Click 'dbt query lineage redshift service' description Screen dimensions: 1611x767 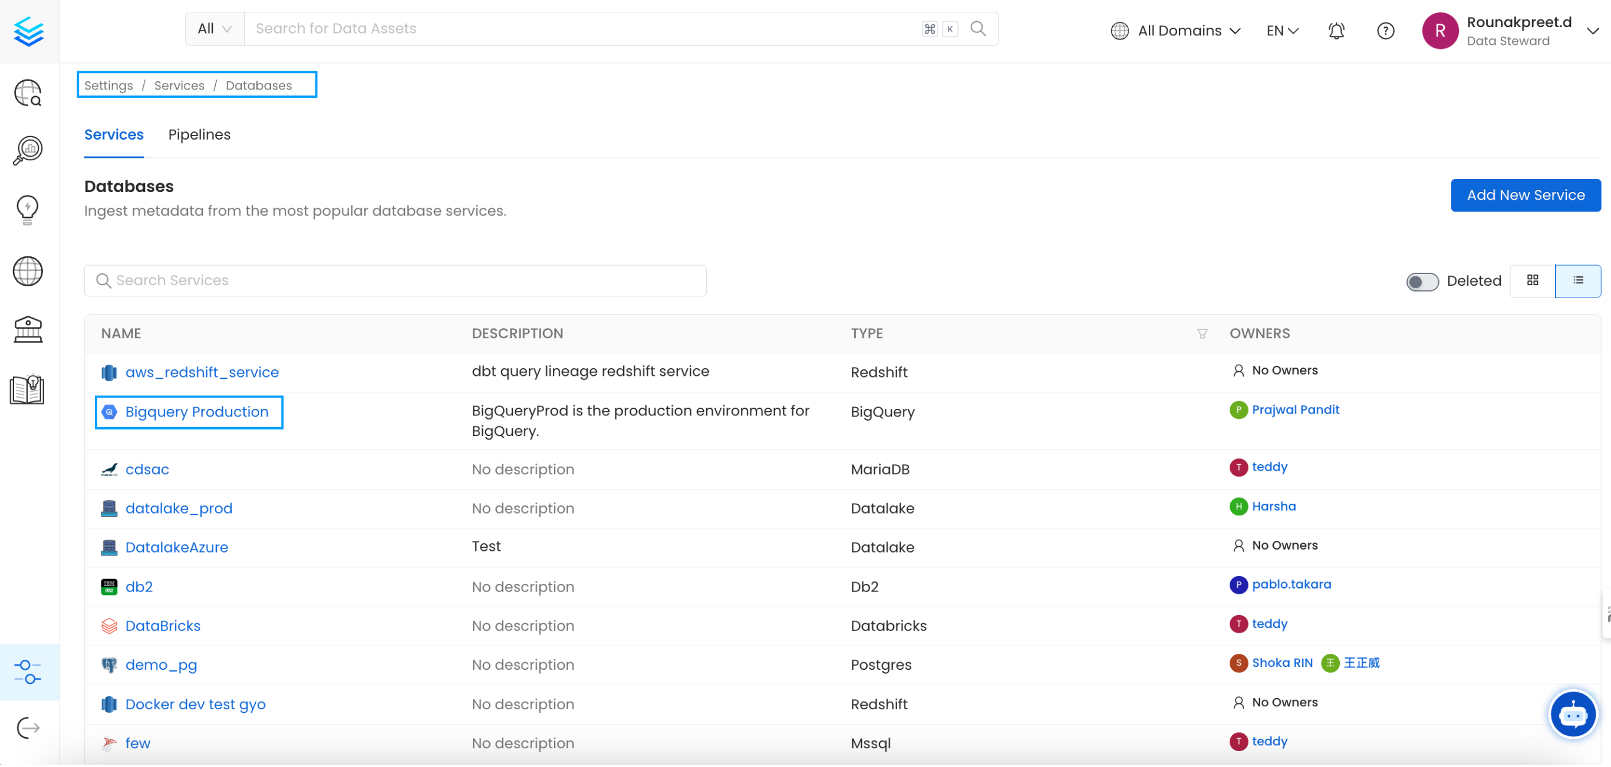(x=591, y=372)
